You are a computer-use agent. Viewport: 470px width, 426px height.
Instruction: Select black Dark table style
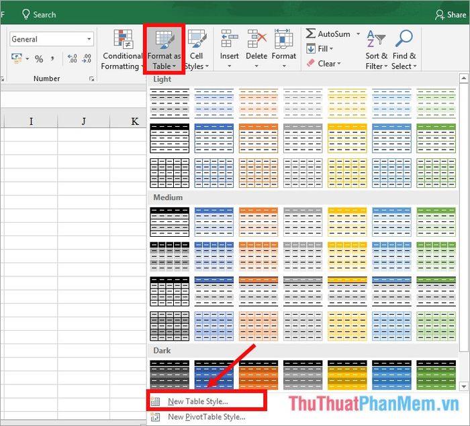(x=170, y=375)
